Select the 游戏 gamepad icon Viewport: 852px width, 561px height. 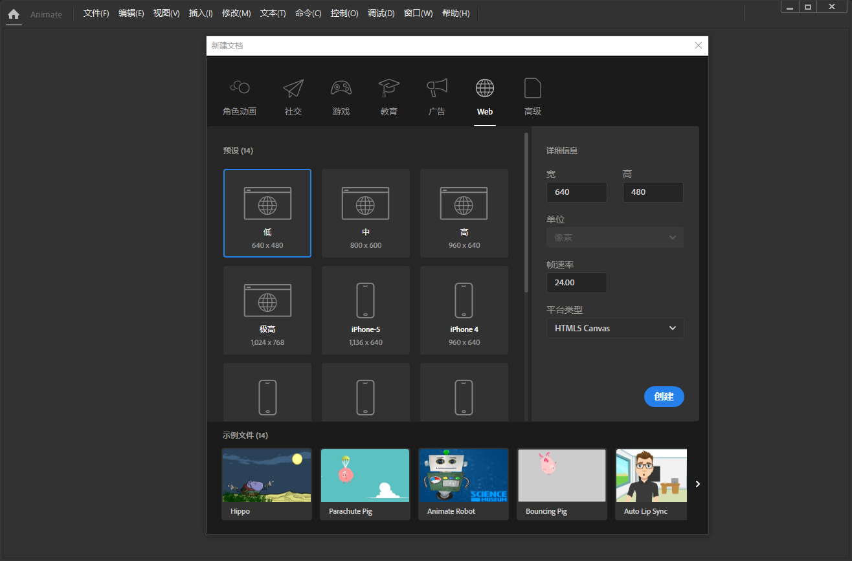[341, 87]
